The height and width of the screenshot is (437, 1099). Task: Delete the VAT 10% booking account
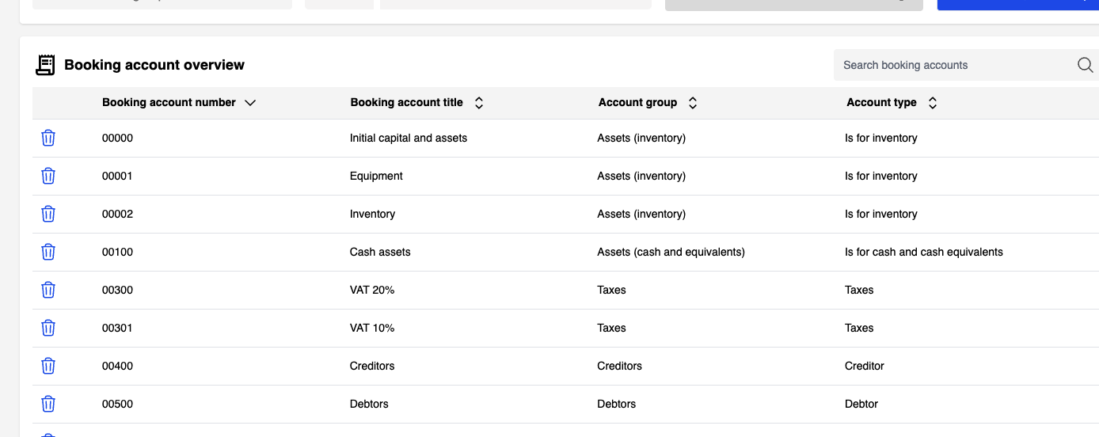point(48,328)
